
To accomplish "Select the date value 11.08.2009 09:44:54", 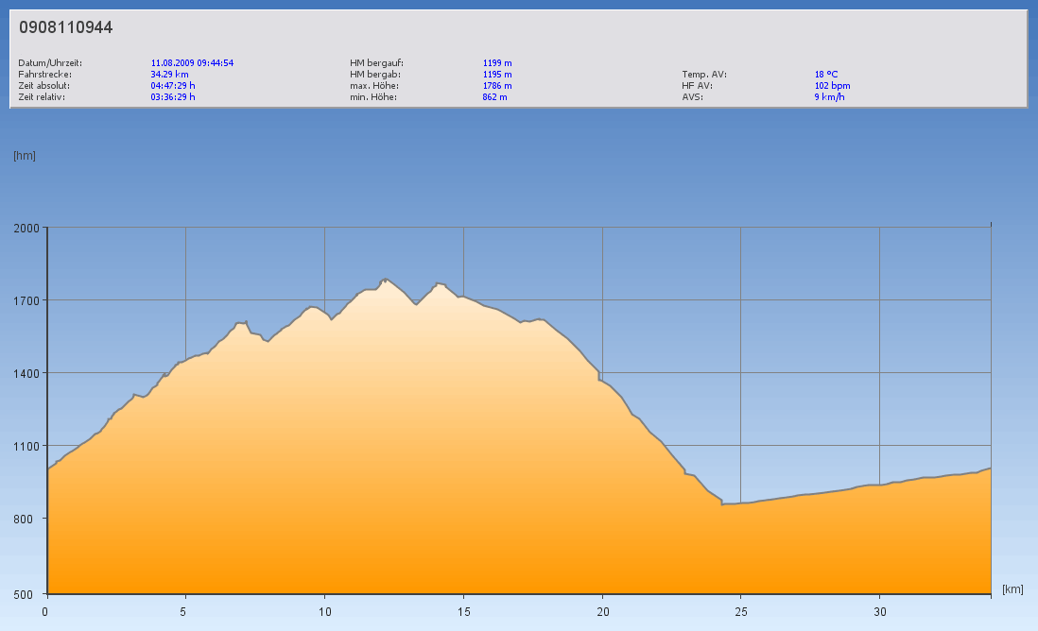I will pos(192,63).
